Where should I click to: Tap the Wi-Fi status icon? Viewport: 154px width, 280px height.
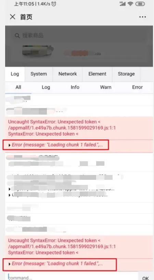[130, 4]
